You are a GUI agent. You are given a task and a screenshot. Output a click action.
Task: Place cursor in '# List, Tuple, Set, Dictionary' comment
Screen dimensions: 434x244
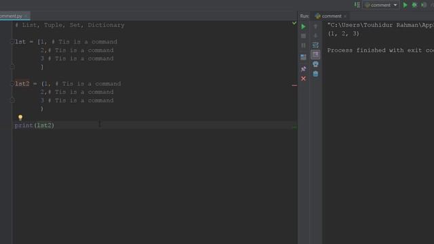pyautogui.click(x=70, y=25)
